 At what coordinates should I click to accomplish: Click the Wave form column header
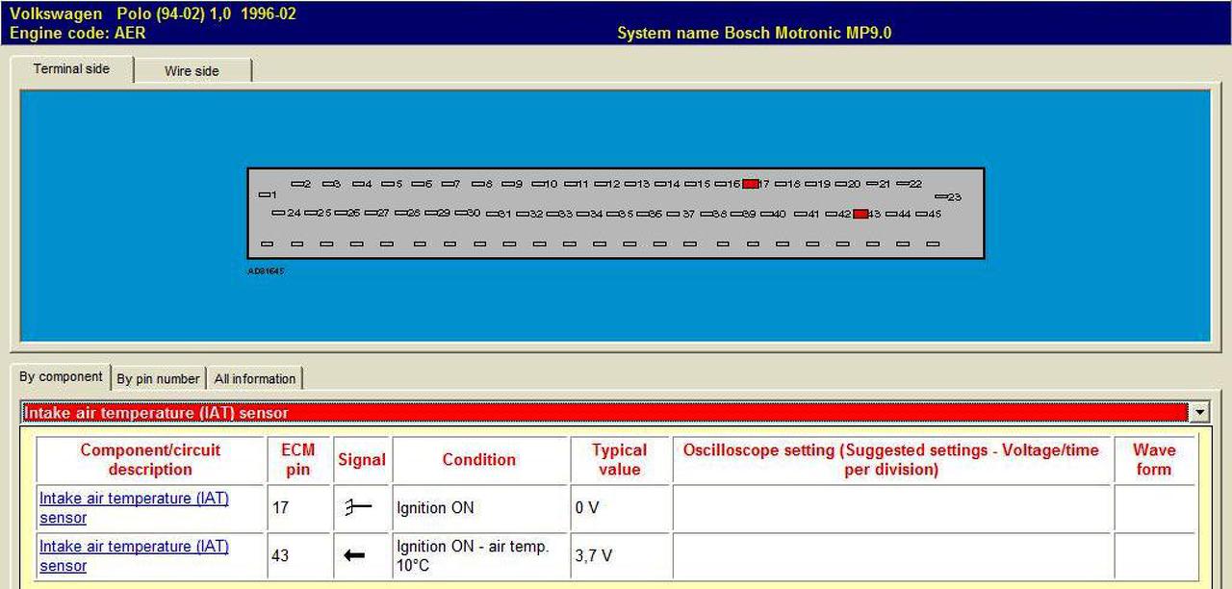point(1154,460)
